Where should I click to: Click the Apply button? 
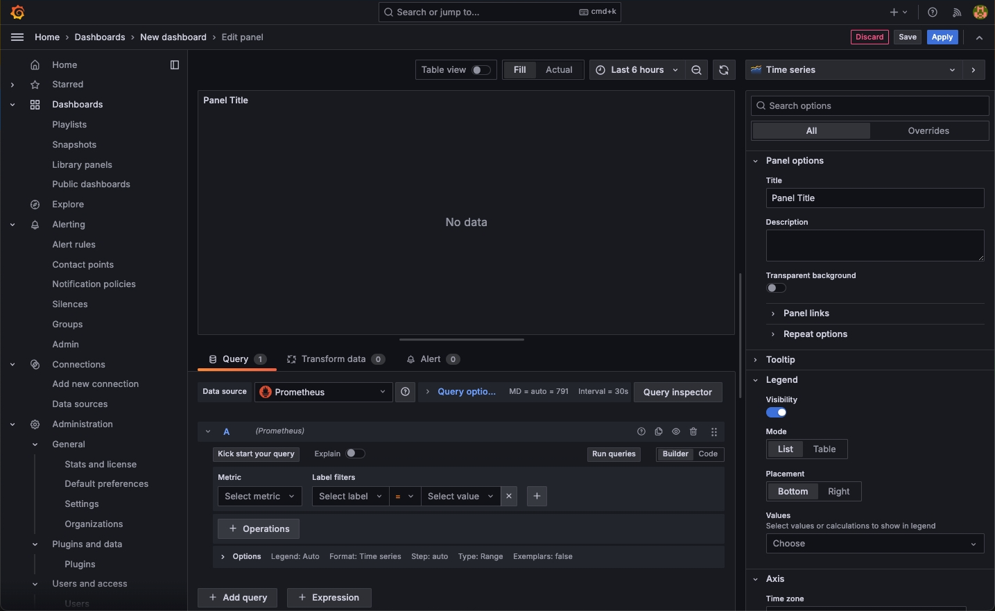point(942,37)
